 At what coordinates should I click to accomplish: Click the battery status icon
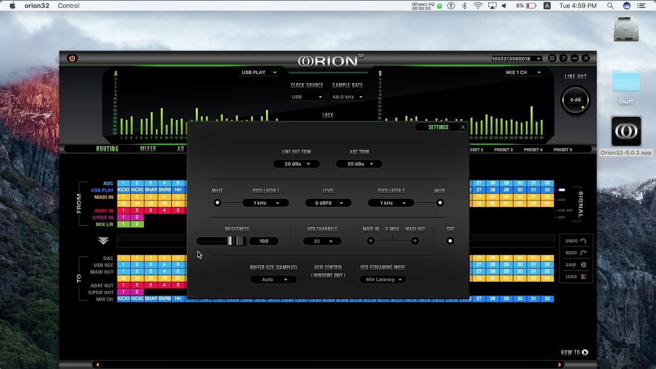coord(532,6)
